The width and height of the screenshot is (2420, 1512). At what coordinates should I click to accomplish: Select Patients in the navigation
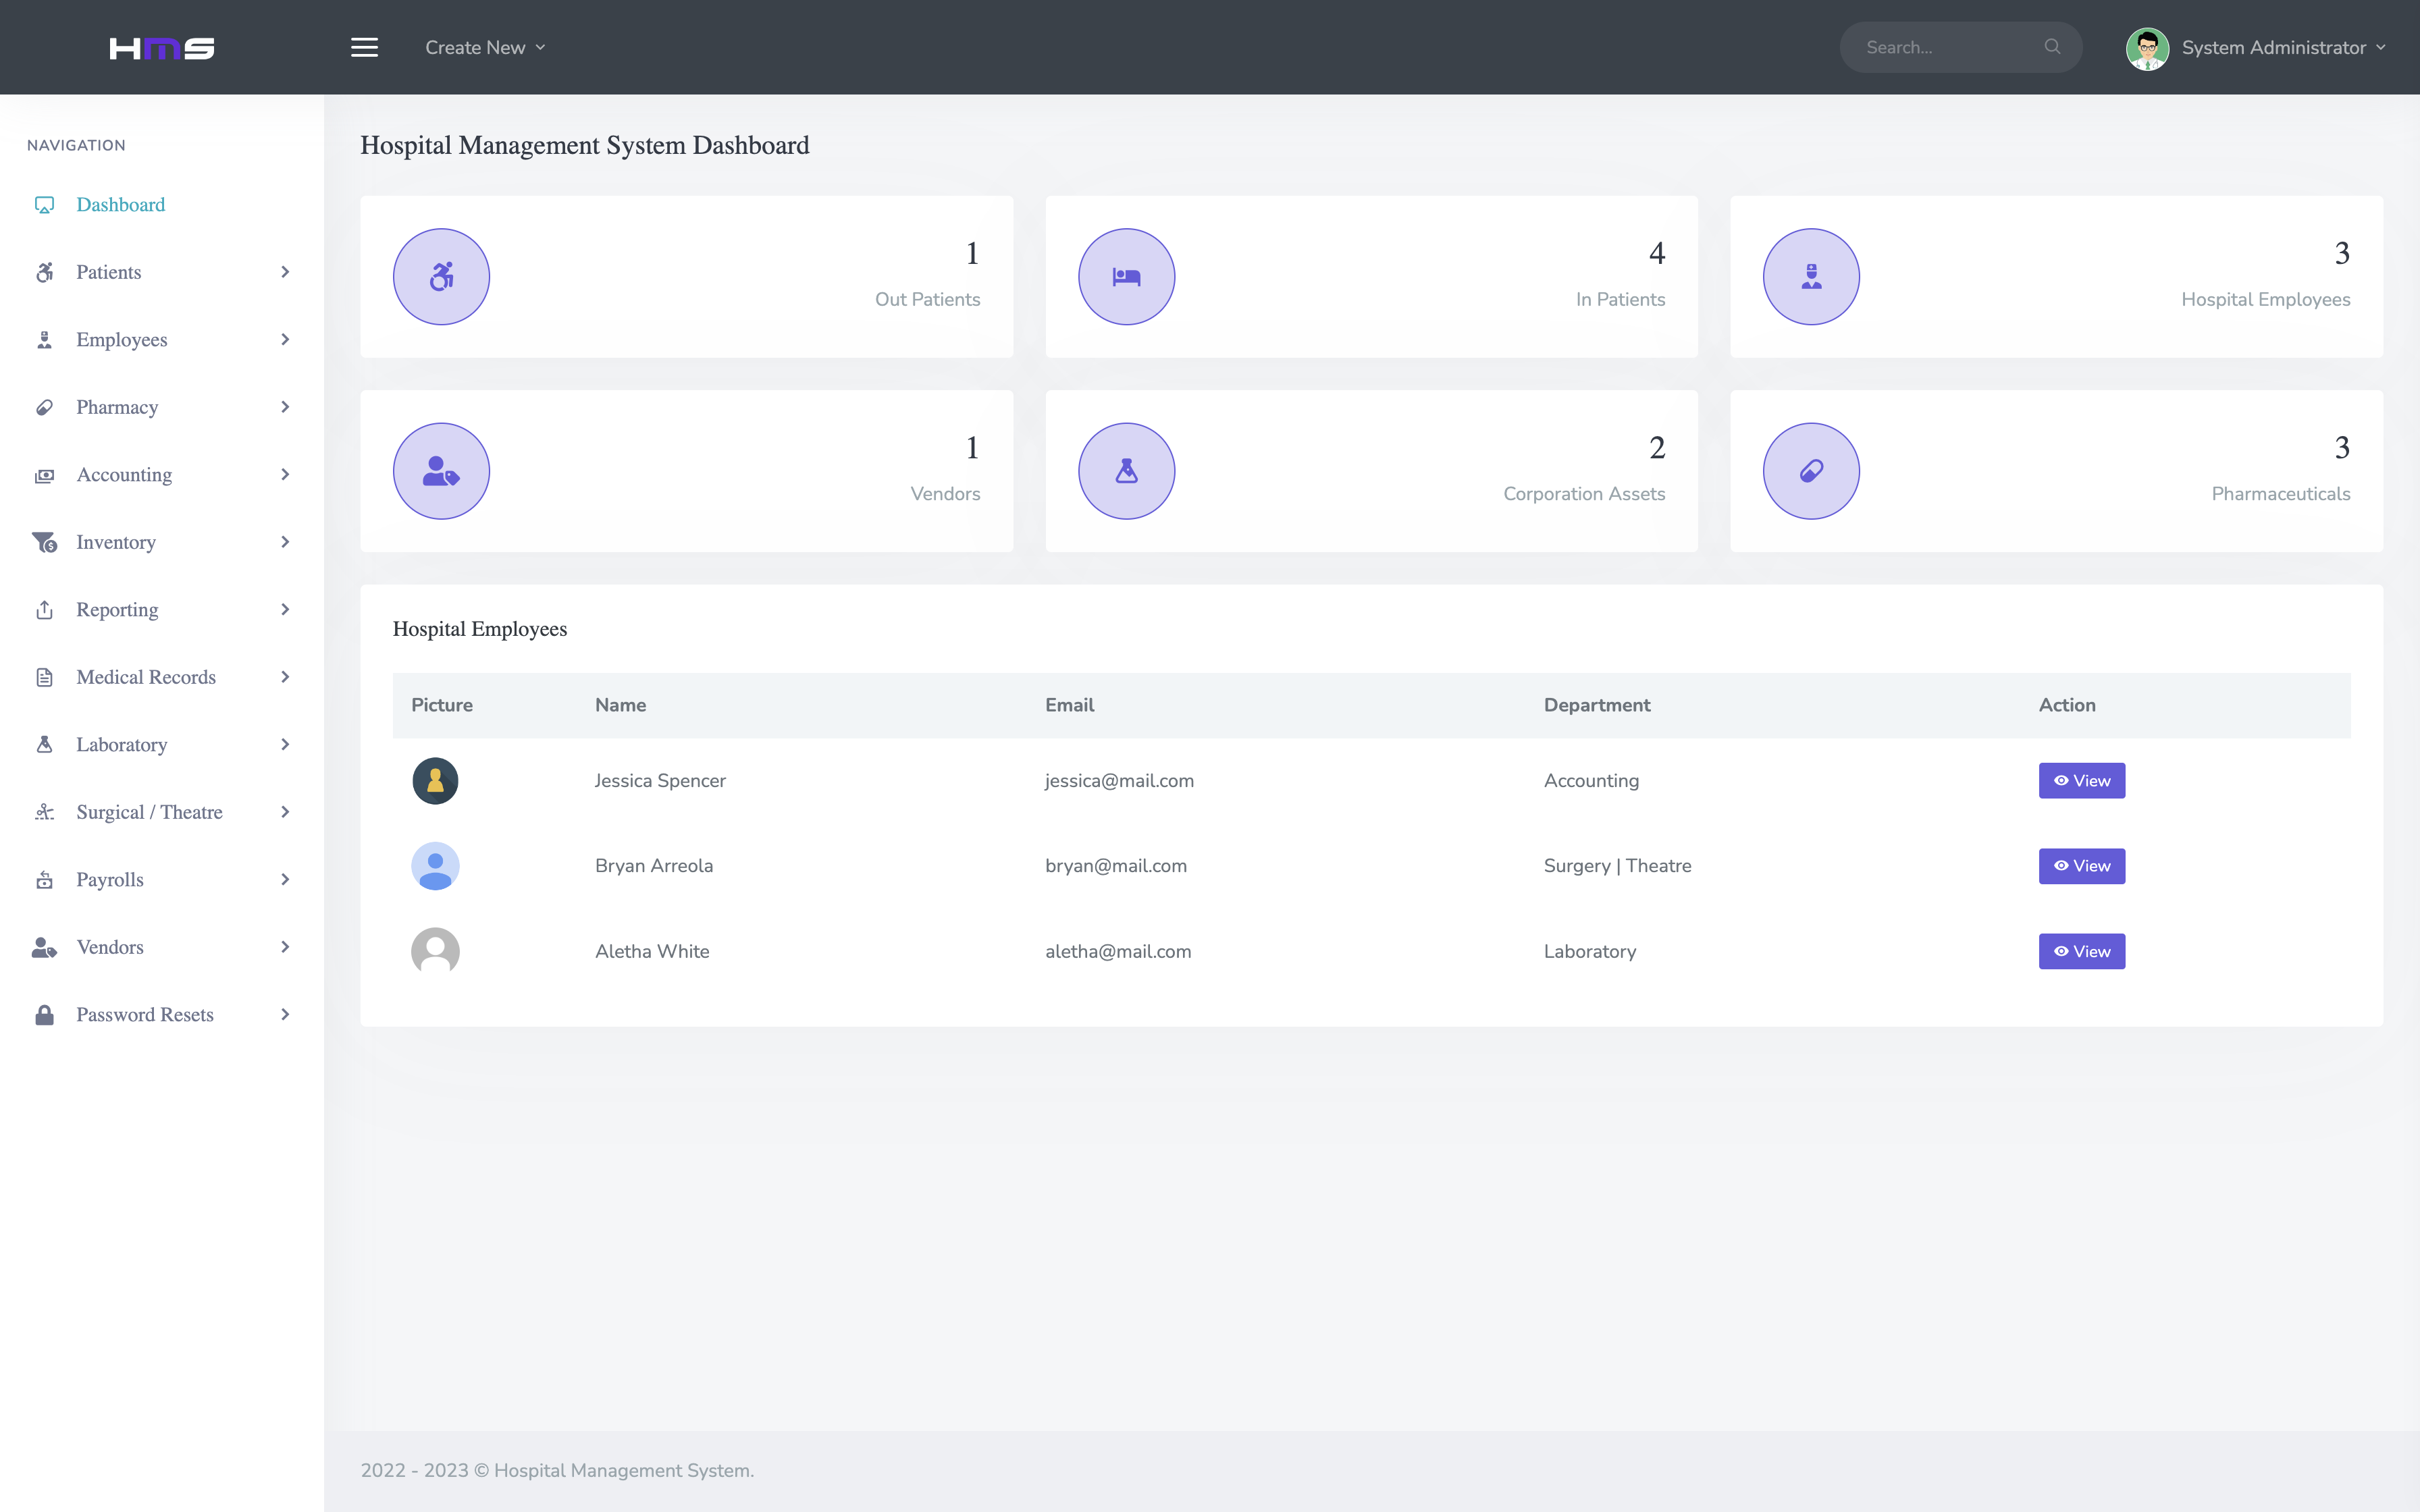coord(162,272)
